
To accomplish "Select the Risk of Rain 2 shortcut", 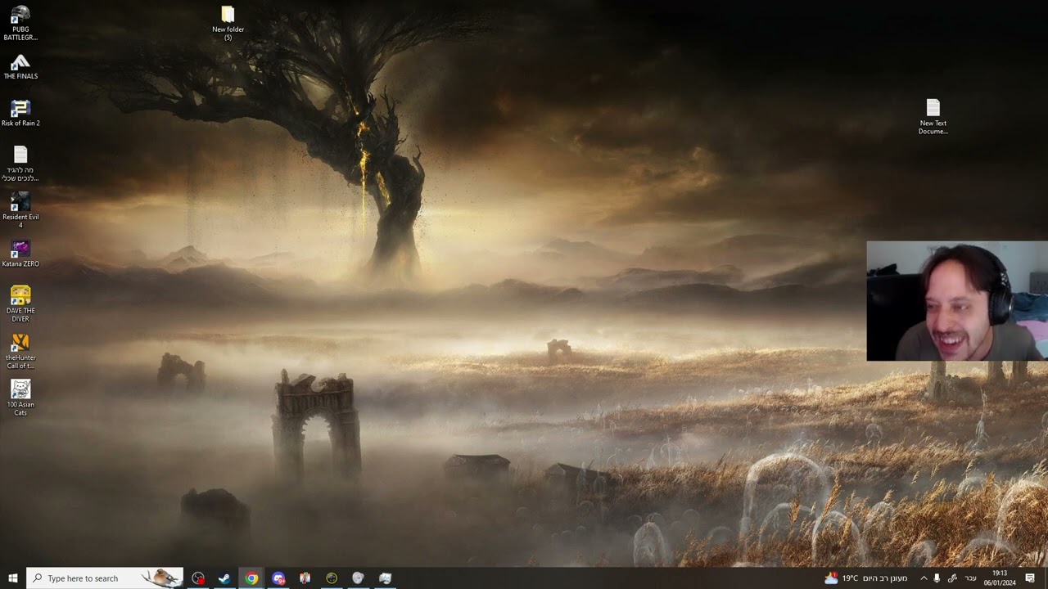I will pos(20,114).
